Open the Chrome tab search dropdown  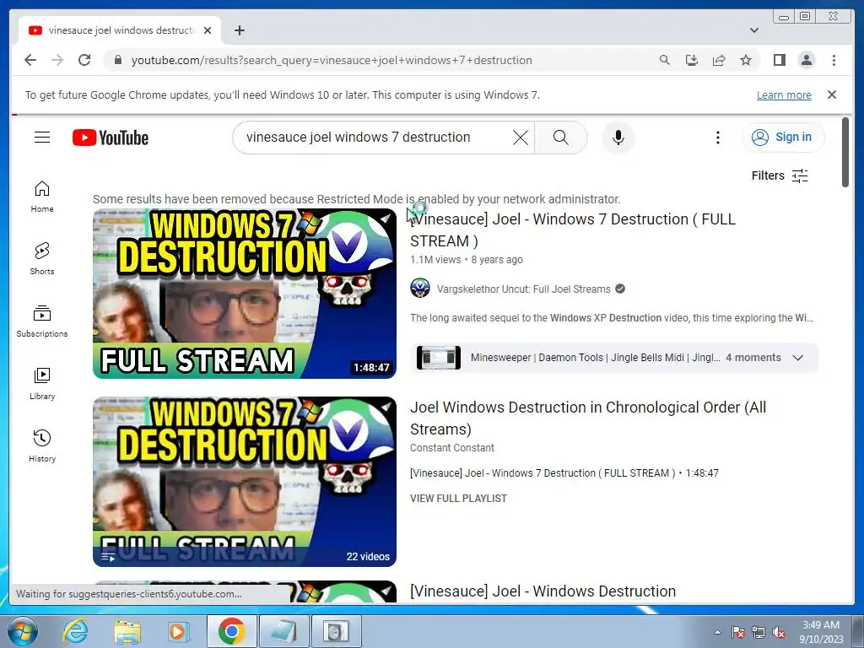(x=753, y=30)
